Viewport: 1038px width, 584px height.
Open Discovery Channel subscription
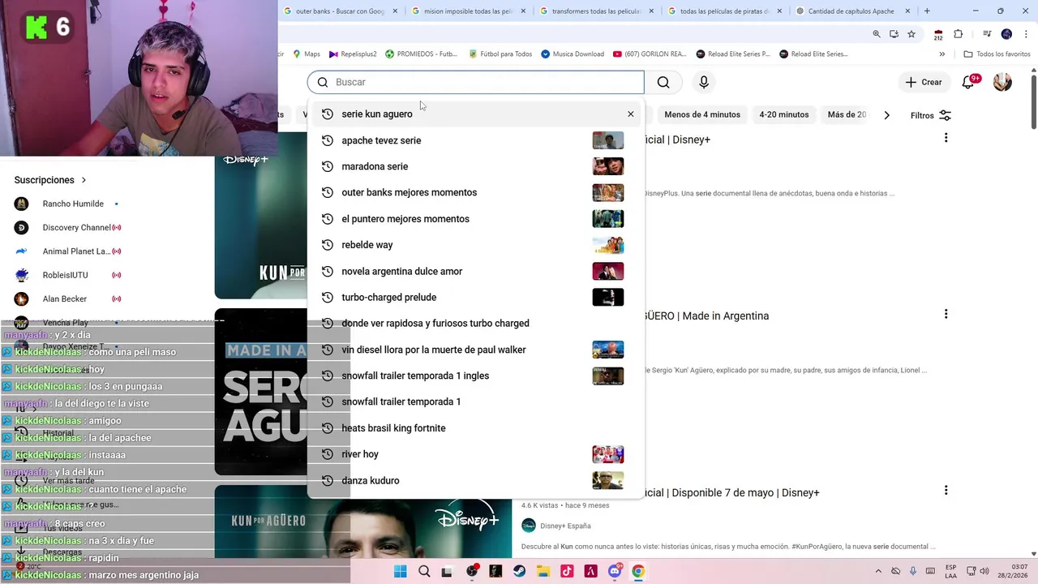(x=66, y=227)
